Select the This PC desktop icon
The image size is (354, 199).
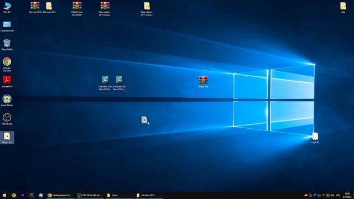click(x=7, y=8)
